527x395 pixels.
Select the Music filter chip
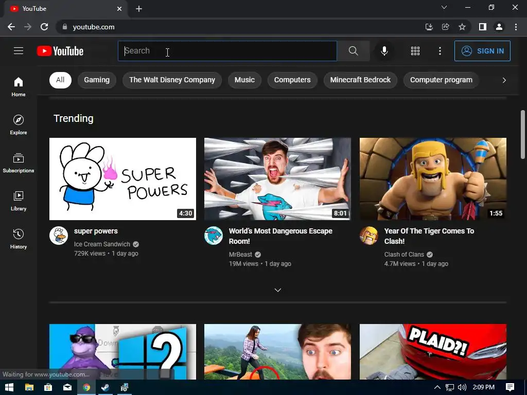(x=244, y=80)
